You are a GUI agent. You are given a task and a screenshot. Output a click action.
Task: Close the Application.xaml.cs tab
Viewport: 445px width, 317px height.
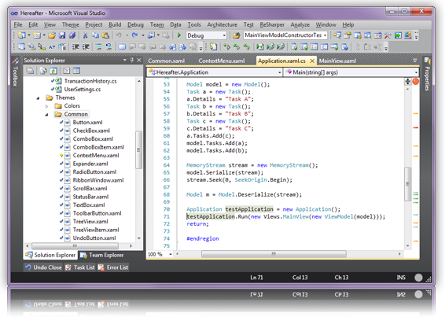point(312,61)
